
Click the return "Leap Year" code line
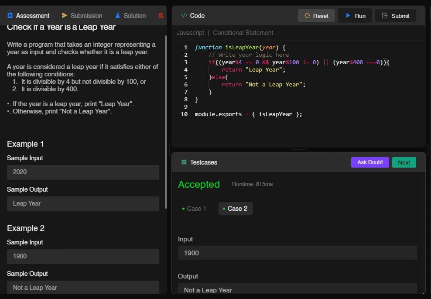click(253, 69)
